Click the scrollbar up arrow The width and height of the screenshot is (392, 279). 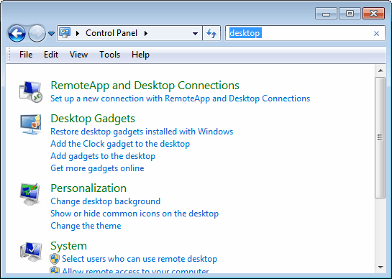click(x=380, y=70)
